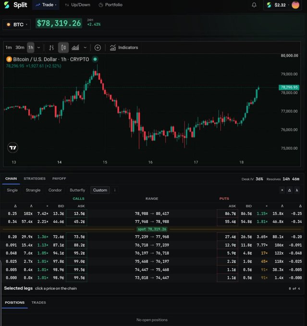Click put bid 86.5¢ price
Viewport: 307px width, 326px height.
(246, 213)
